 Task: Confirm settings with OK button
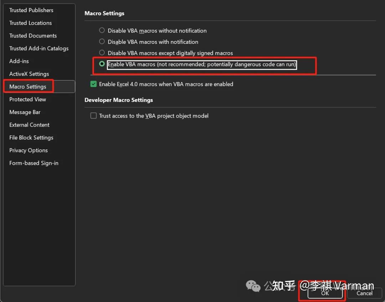point(325,293)
